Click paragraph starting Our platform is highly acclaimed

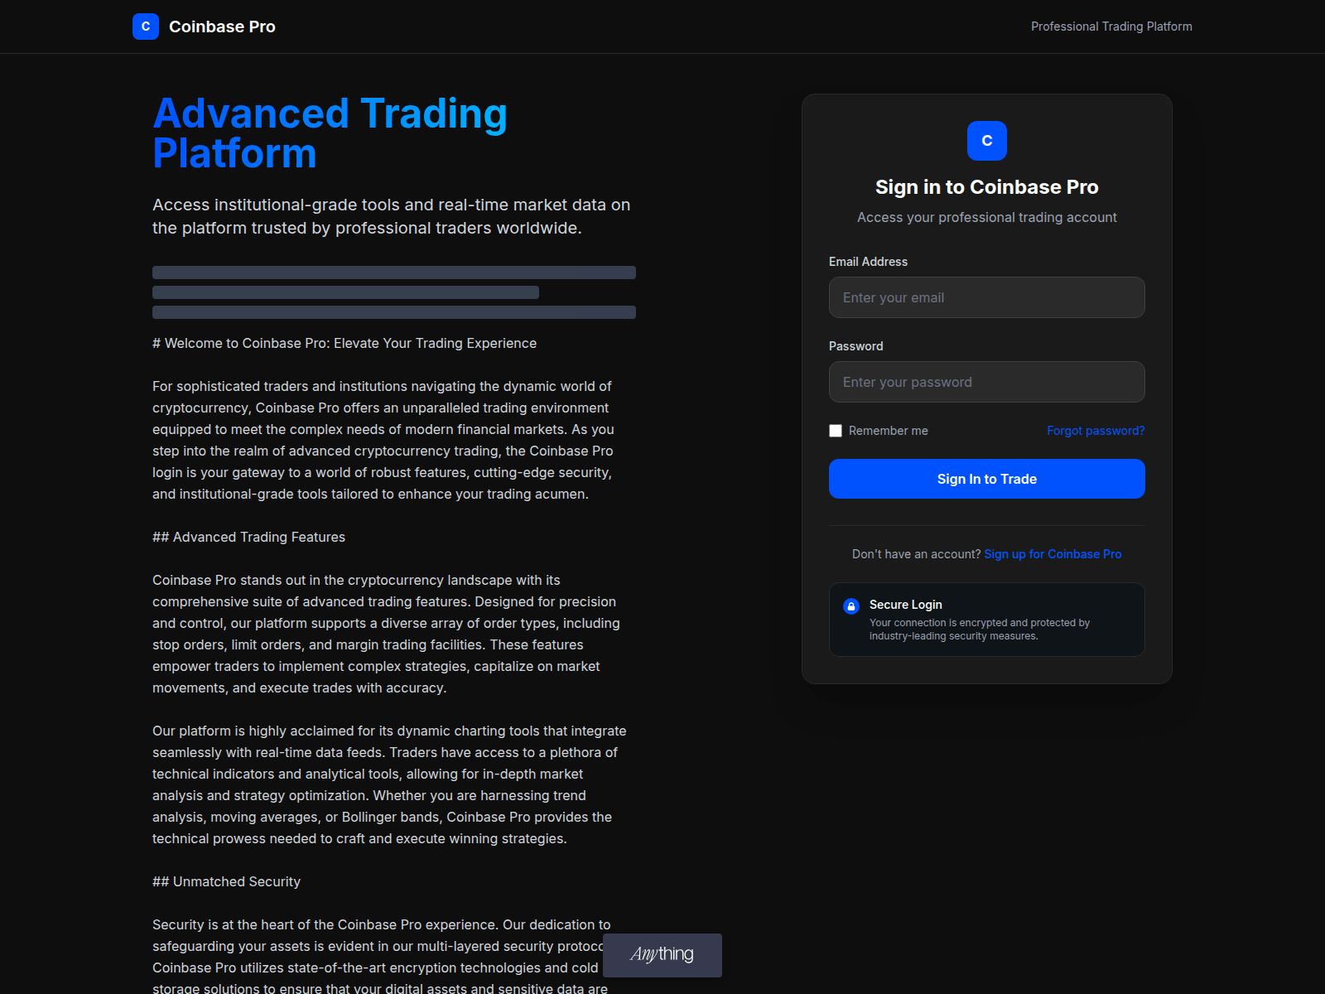click(x=389, y=784)
